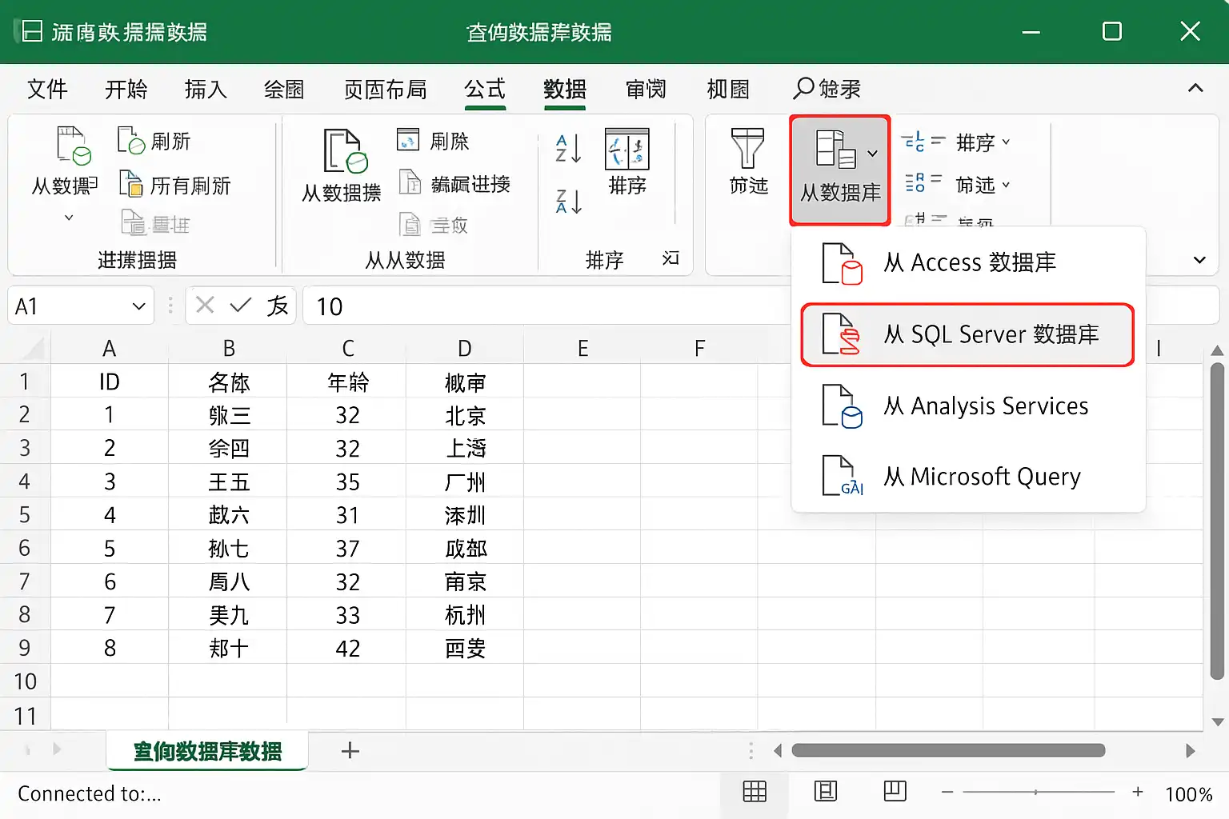Open the 公式 ribbon tab

[x=485, y=89]
